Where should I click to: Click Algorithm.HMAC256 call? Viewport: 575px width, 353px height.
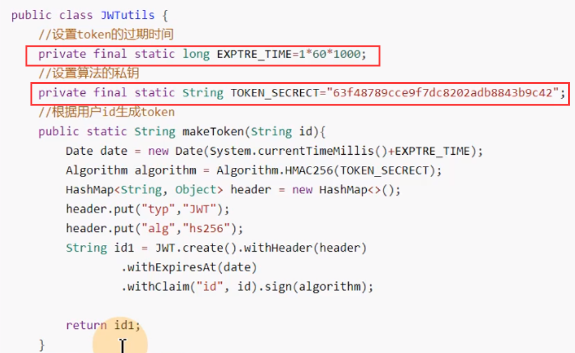pos(275,170)
